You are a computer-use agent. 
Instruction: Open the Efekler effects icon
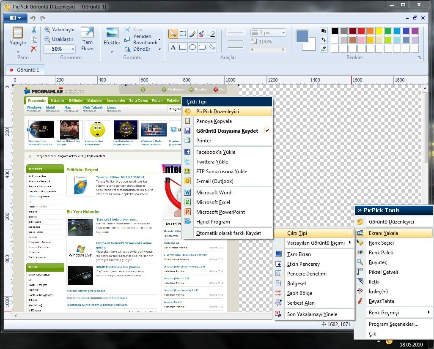click(x=112, y=33)
